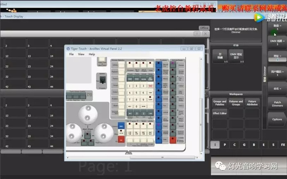Viewport: 287px width, 179px height.
Task: Click the blue Connect button
Action: [x=121, y=126]
